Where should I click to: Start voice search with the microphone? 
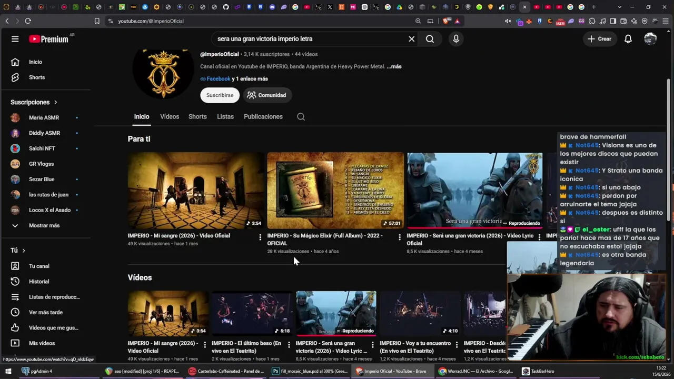pos(456,39)
